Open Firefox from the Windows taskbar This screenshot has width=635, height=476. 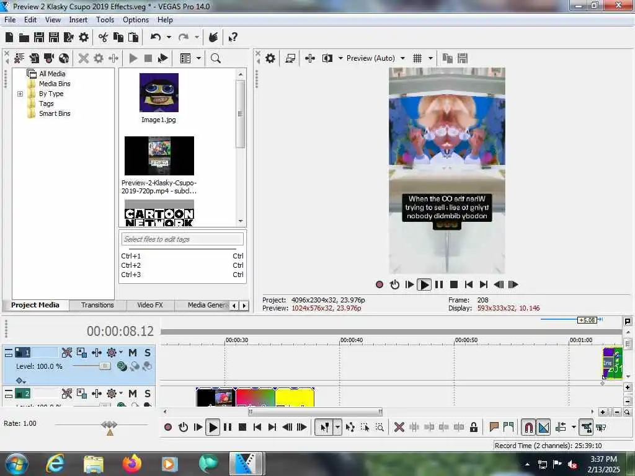point(131,464)
